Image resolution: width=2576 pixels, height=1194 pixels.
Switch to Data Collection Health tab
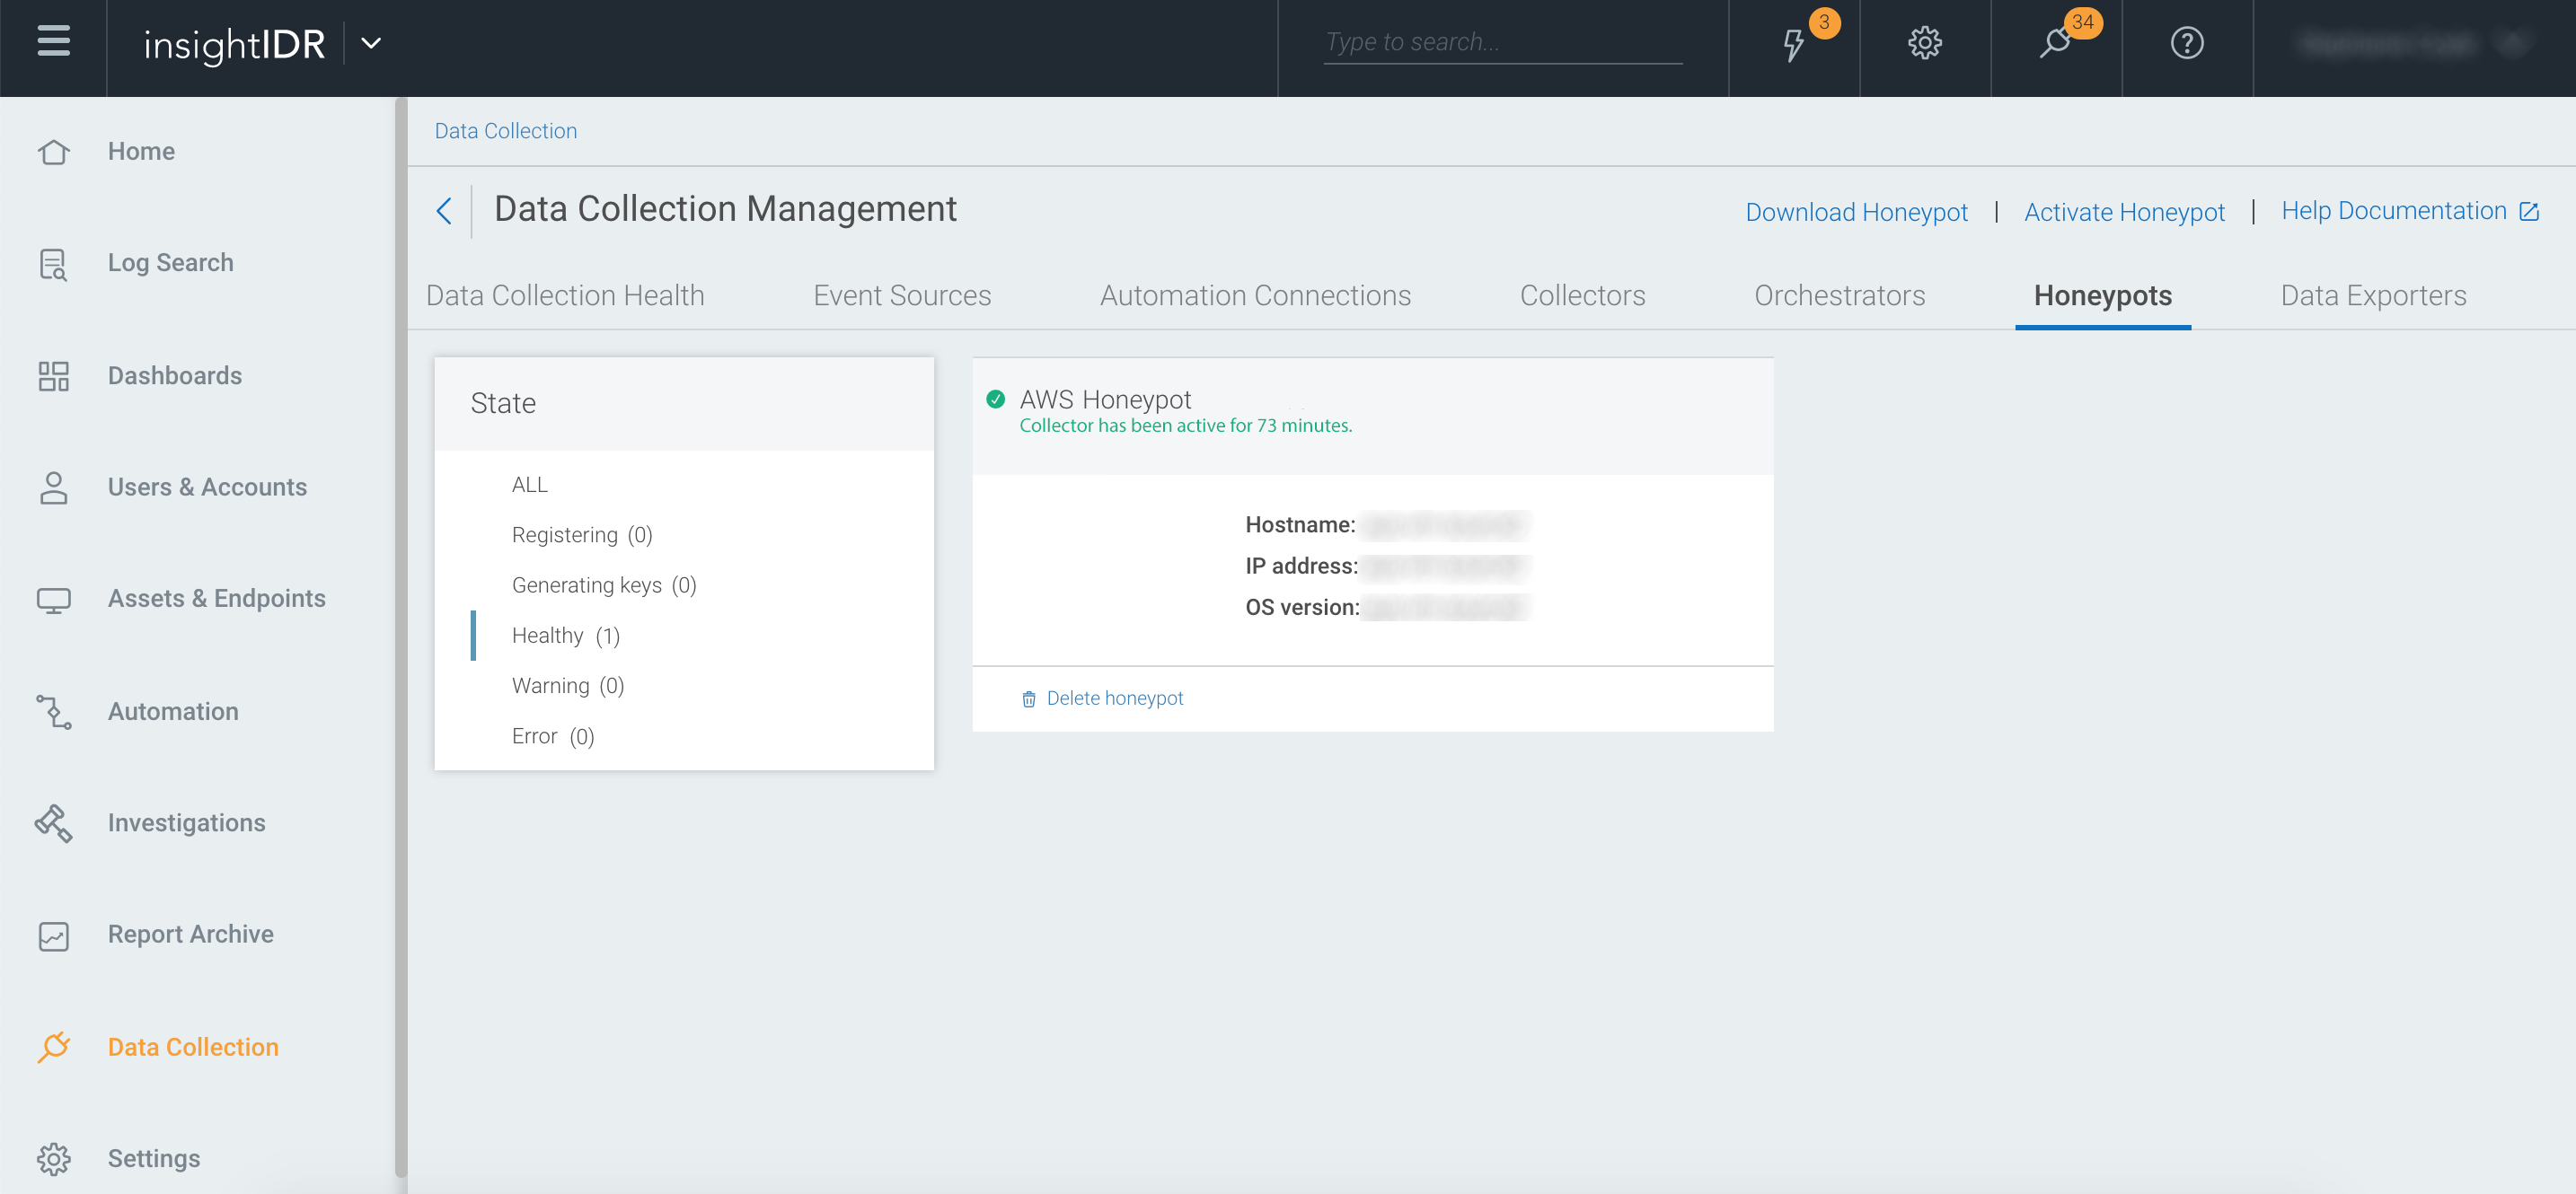click(x=565, y=295)
